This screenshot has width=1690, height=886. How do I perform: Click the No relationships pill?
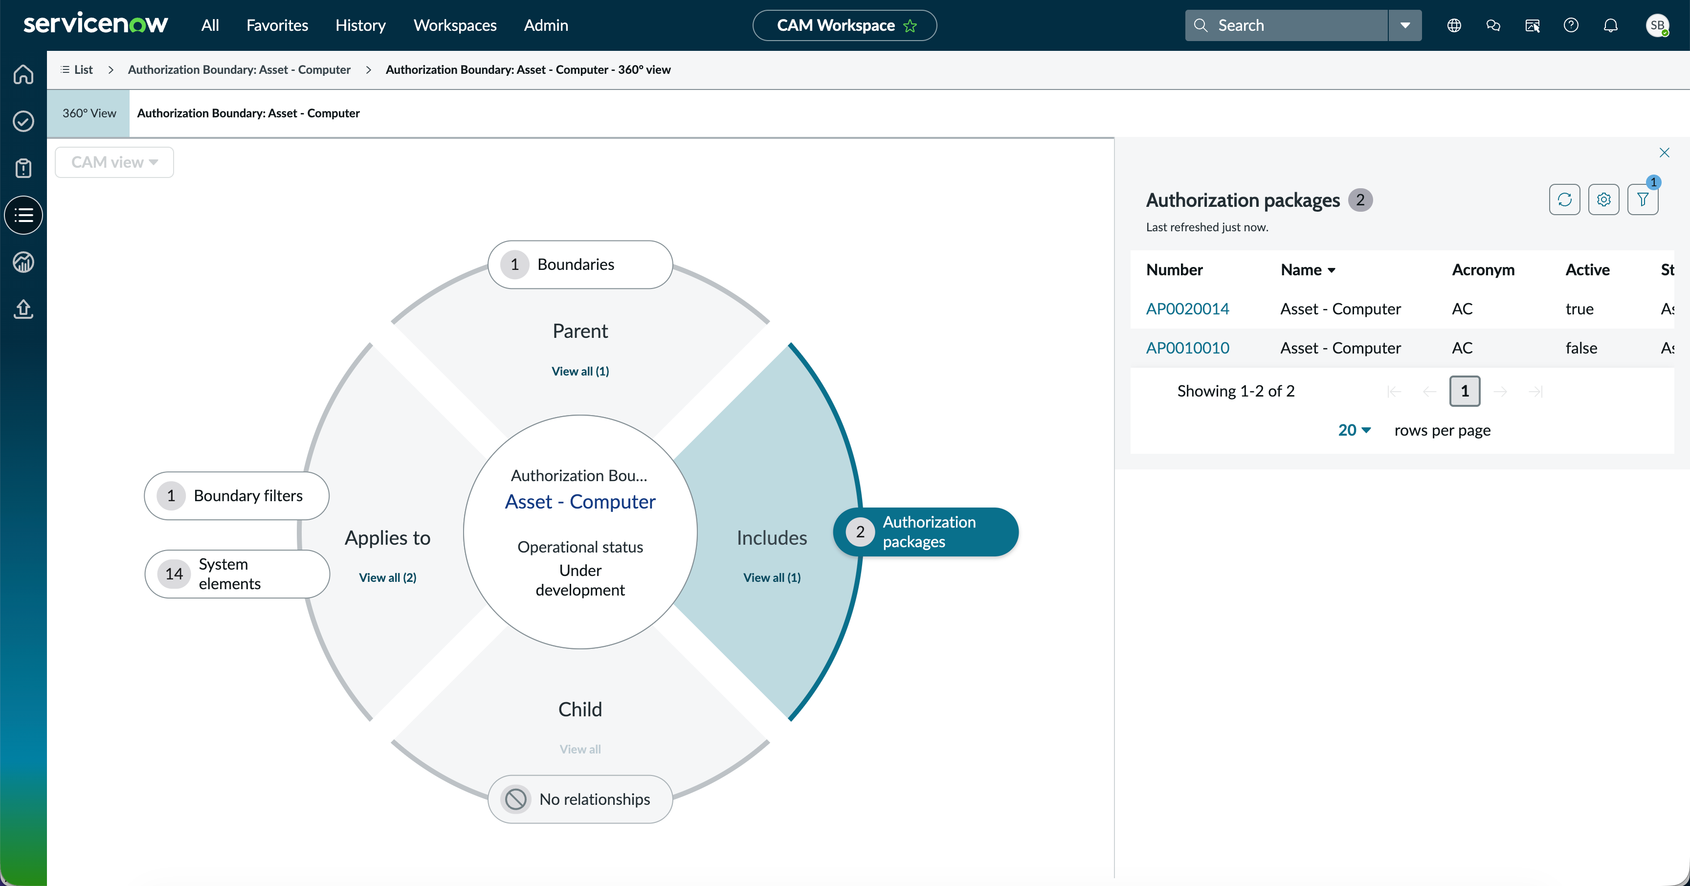(580, 799)
